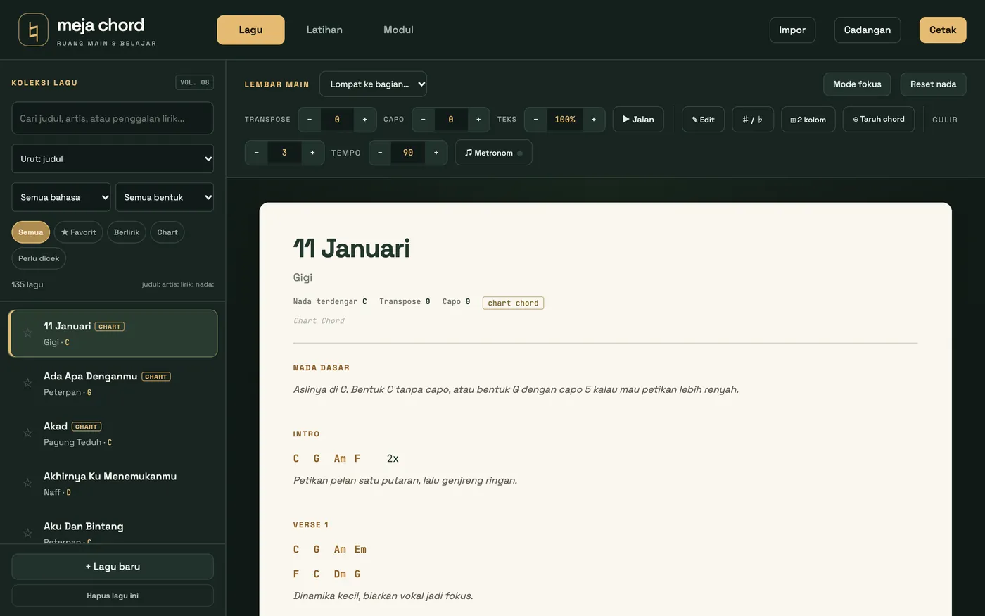The width and height of the screenshot is (985, 616).
Task: Switch to the Lagu tab
Action: 250,30
